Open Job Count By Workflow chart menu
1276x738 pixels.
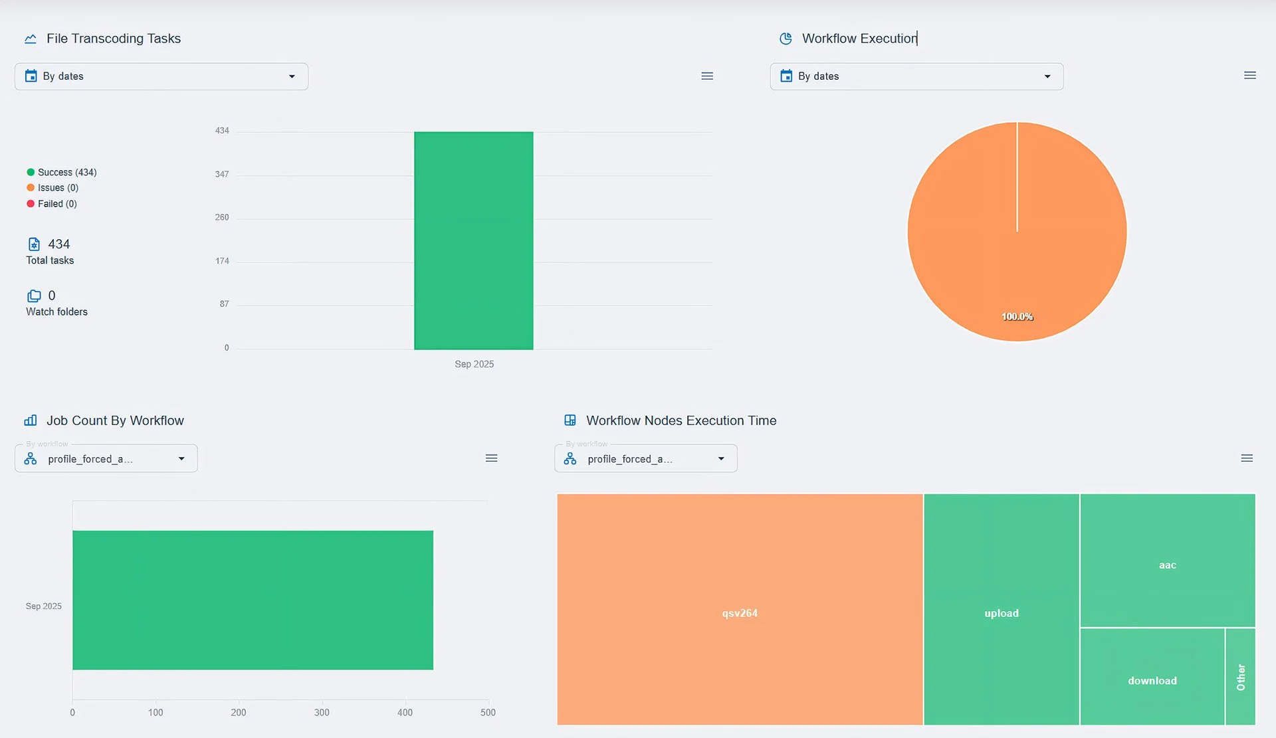coord(491,458)
